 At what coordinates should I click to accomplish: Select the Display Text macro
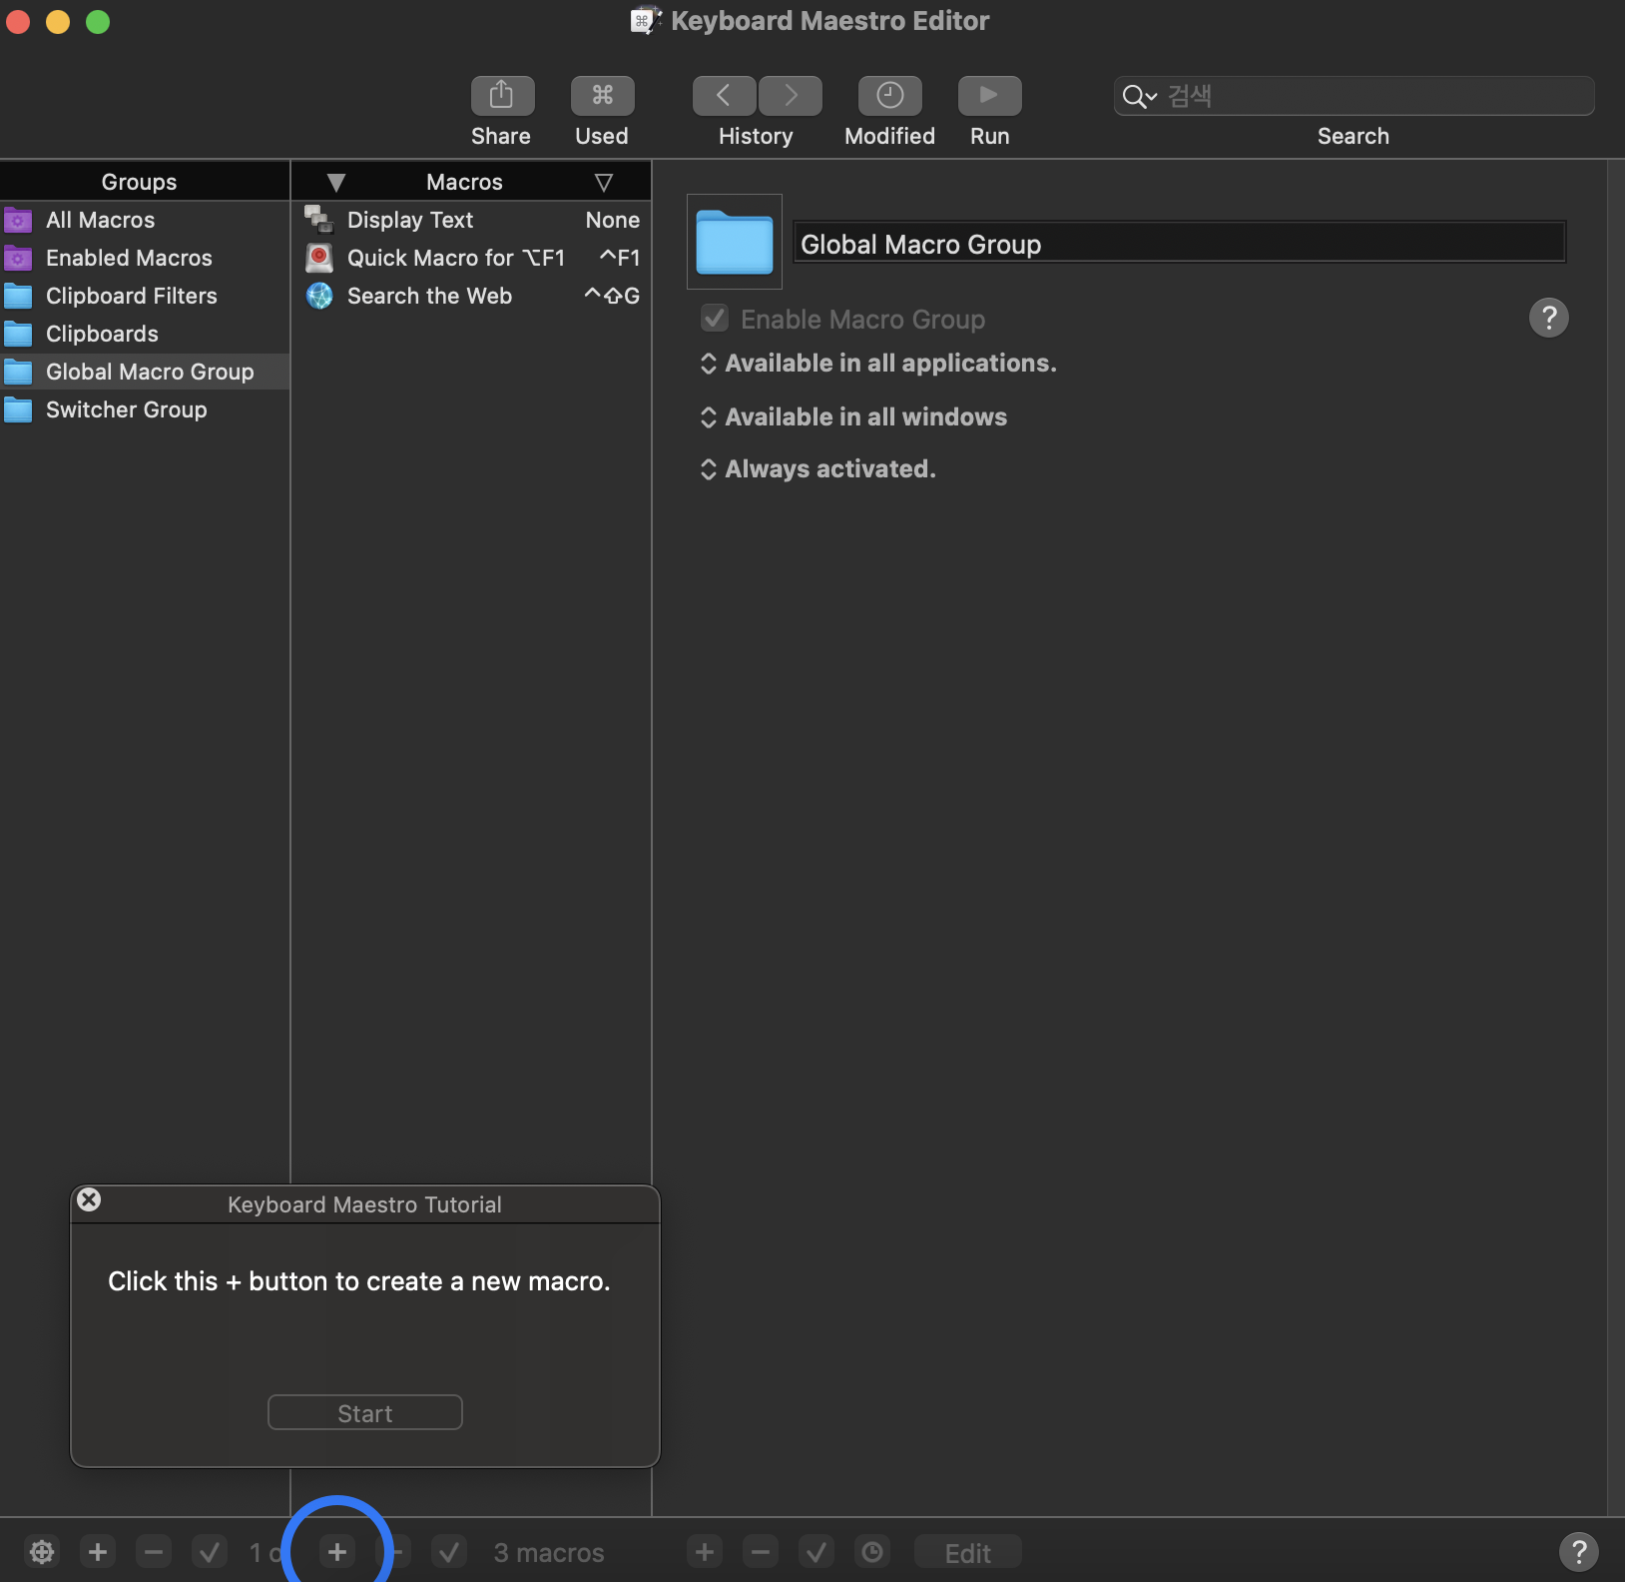coord(471,220)
